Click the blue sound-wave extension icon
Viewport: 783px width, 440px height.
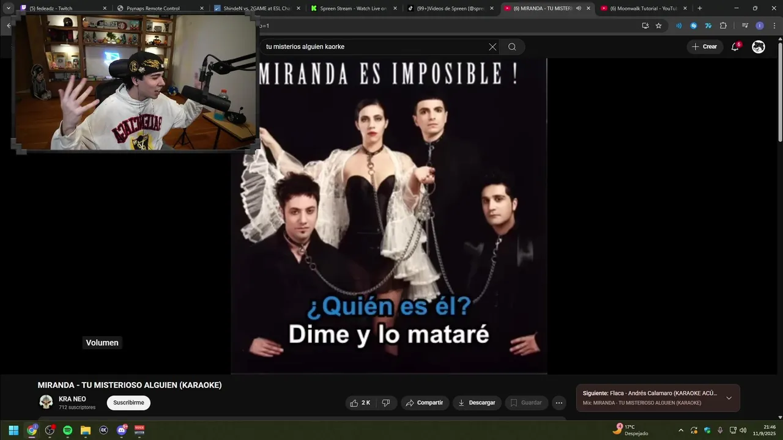coord(679,26)
